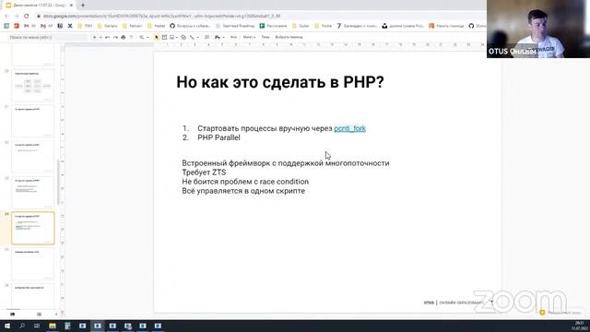The width and height of the screenshot is (590, 332).
Task: Expand the zoom level dropdown arrow
Action: coord(147,37)
